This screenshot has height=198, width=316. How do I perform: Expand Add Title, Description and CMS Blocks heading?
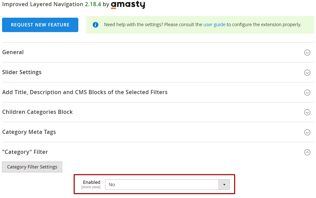[x=85, y=92]
